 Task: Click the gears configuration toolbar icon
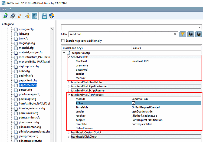click(34, 16)
